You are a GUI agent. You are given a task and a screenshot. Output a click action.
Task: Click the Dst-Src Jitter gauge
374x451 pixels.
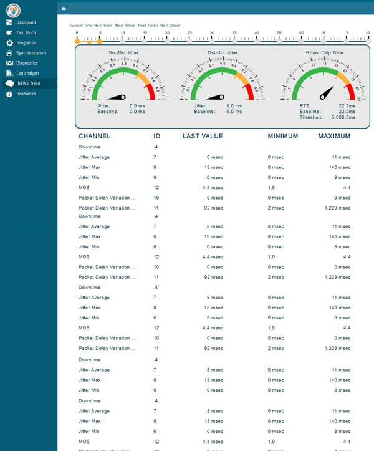point(221,80)
